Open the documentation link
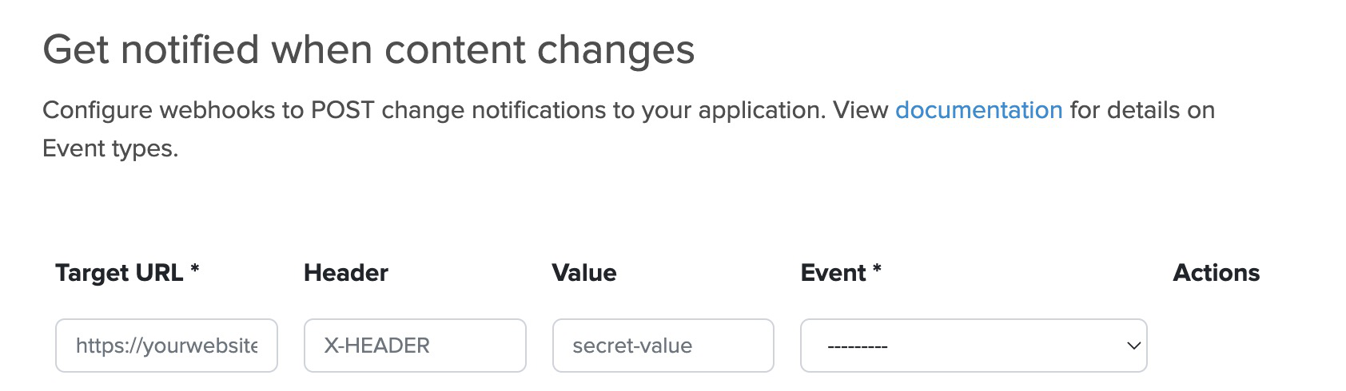Screen dimensions: 1346x391 978,110
